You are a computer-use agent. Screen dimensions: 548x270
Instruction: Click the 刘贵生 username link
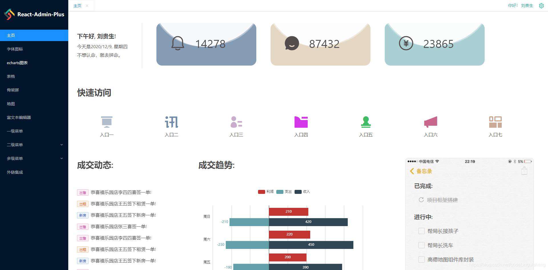tap(527, 5)
